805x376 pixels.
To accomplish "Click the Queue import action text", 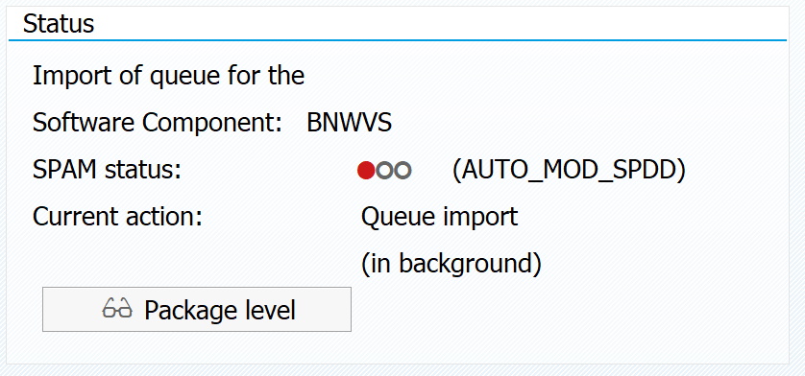I will pos(439,217).
